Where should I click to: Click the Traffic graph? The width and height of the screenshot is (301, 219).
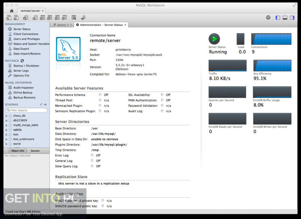(228, 65)
